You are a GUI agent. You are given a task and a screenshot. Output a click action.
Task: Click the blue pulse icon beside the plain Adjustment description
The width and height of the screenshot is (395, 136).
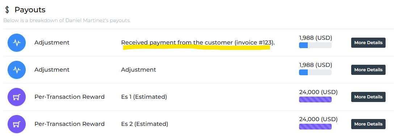click(17, 70)
